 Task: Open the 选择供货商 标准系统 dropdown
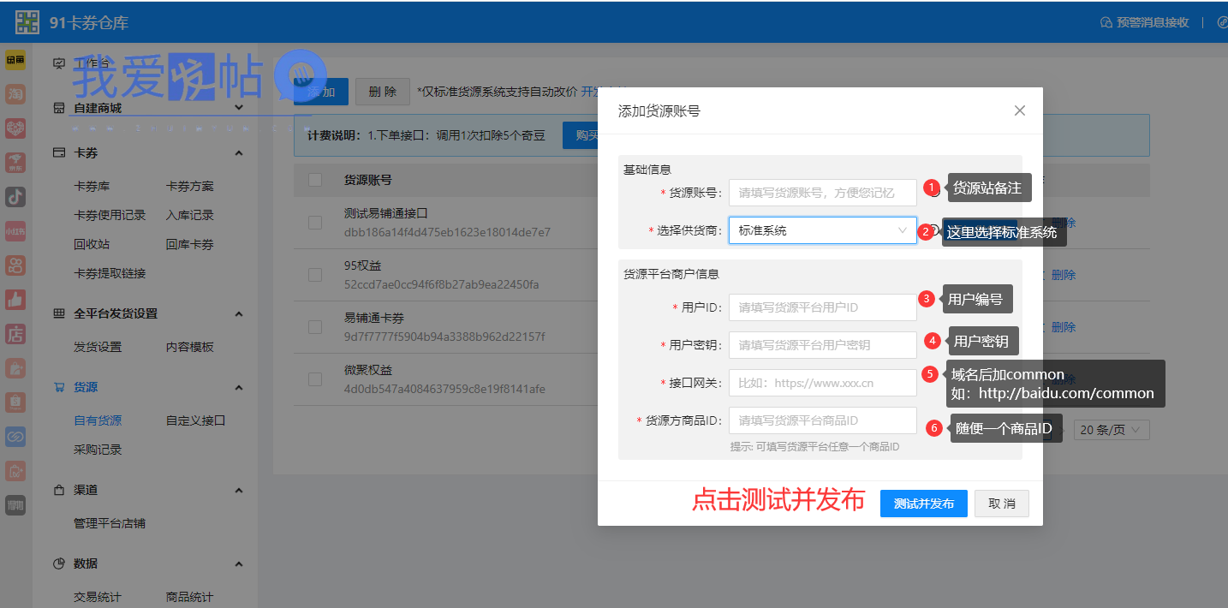pyautogui.click(x=822, y=230)
